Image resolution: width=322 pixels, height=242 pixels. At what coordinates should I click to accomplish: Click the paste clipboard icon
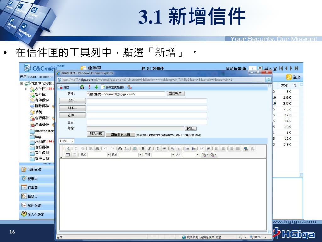(x=91, y=149)
